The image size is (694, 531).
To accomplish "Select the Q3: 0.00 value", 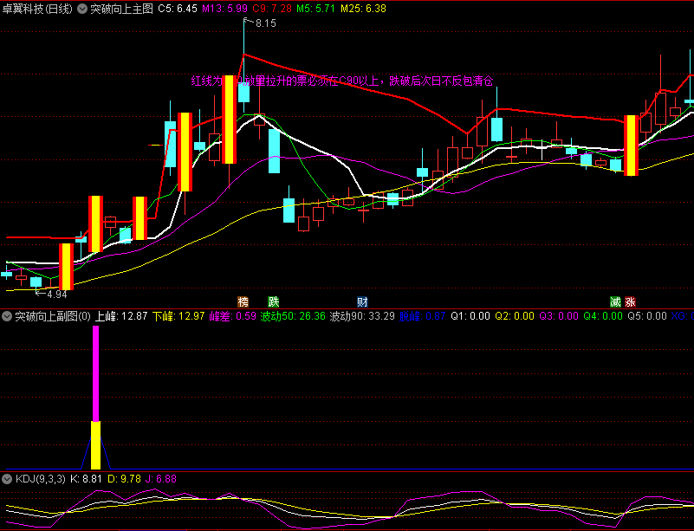I will [x=559, y=316].
